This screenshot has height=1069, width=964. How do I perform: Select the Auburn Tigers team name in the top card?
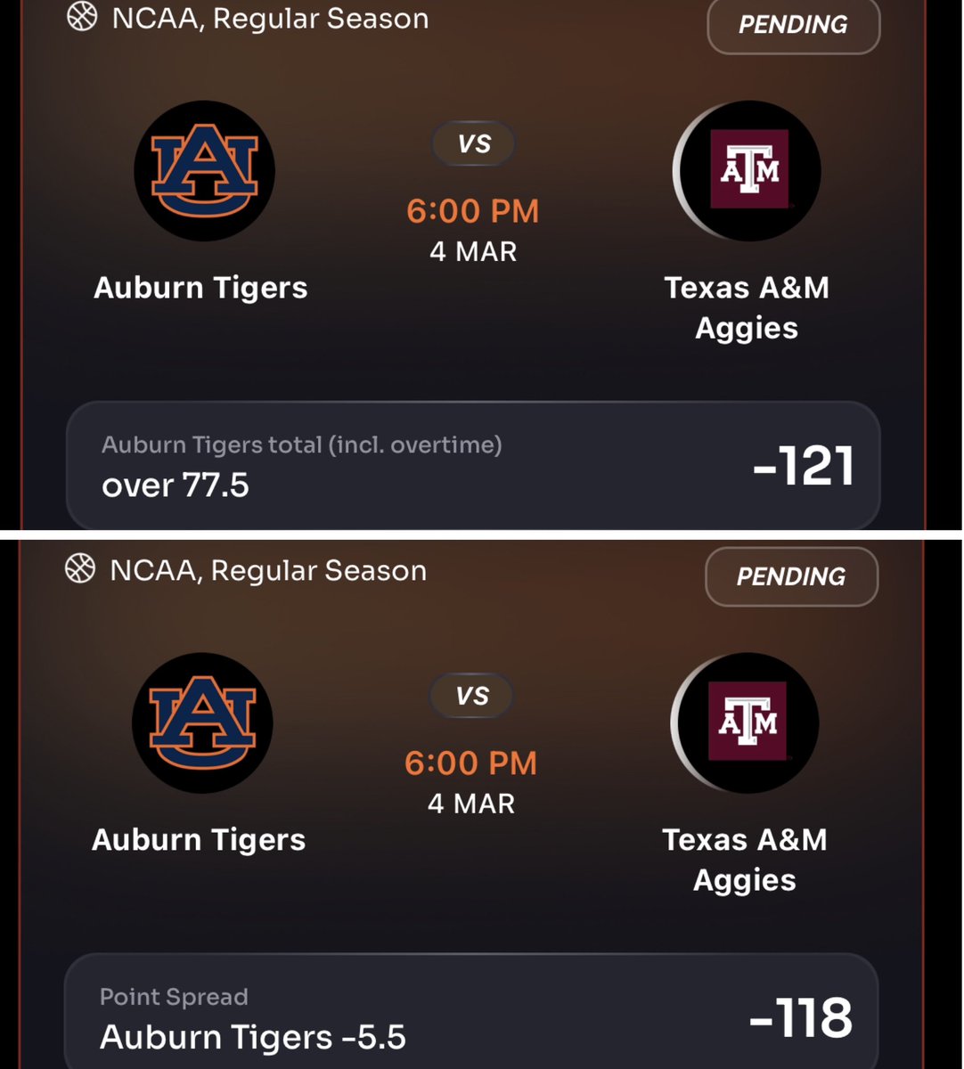click(200, 288)
